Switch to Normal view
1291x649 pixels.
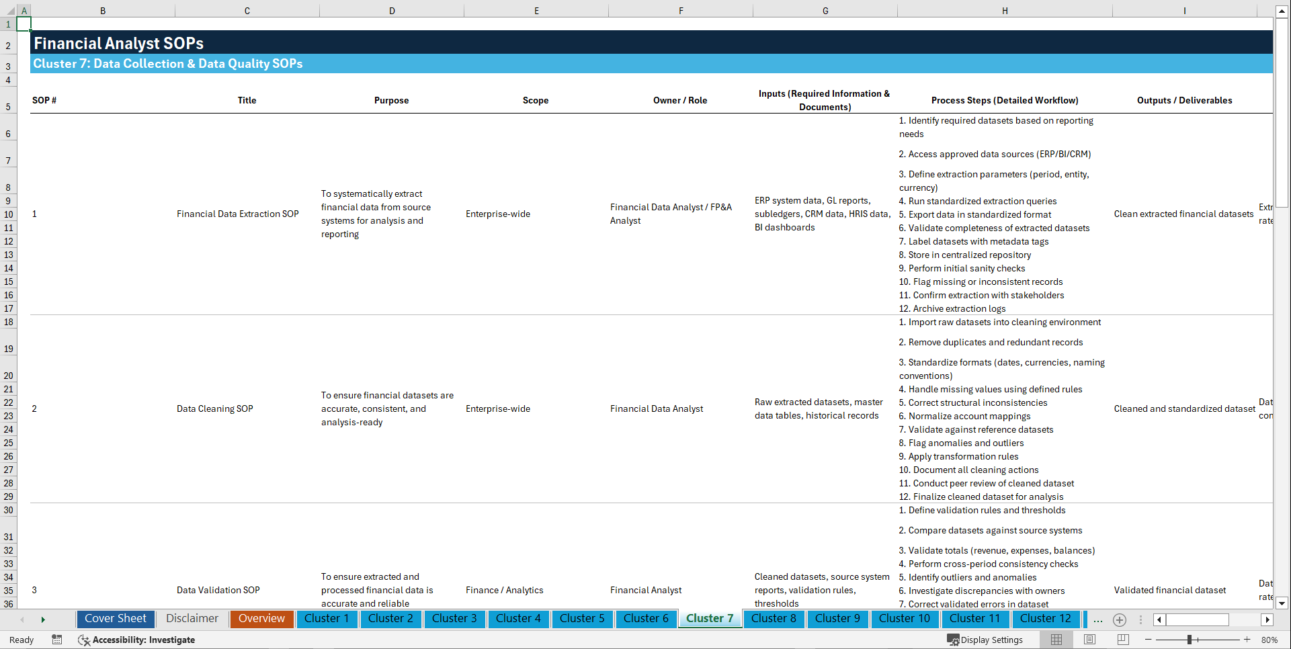point(1056,640)
